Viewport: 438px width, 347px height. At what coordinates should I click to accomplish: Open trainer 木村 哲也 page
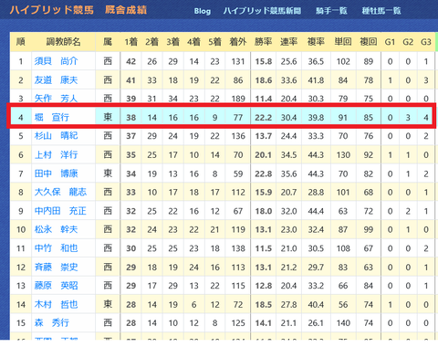[x=56, y=304]
